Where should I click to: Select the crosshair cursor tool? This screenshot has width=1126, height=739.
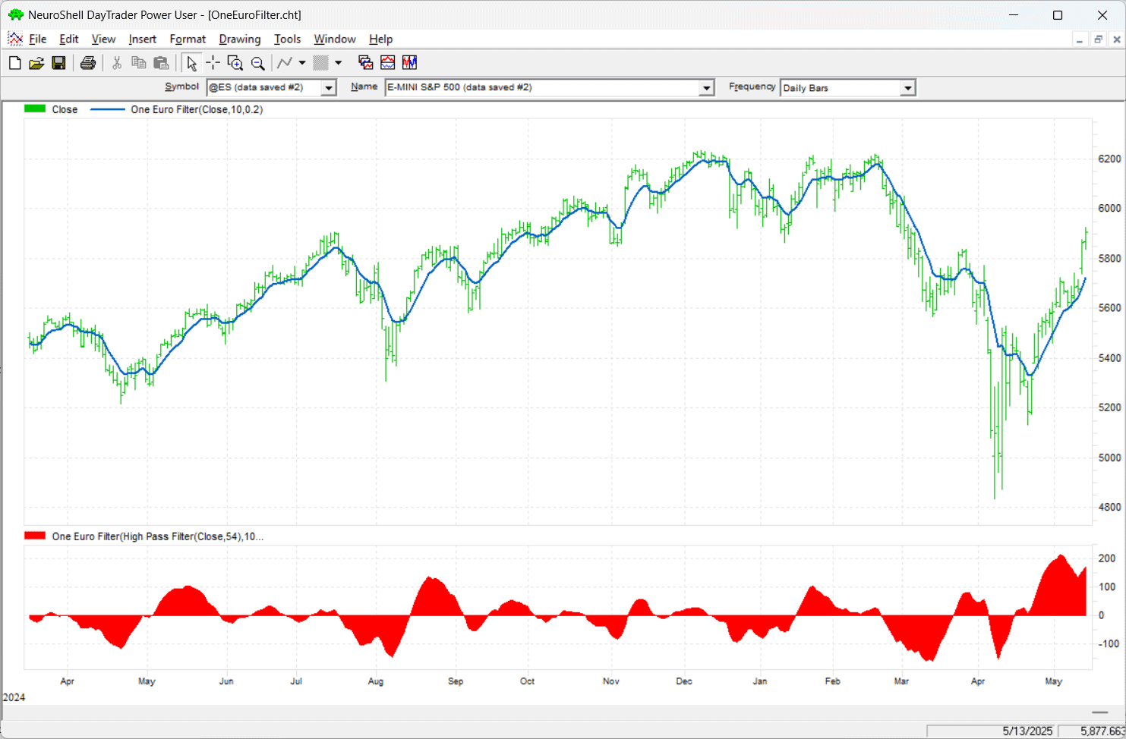213,63
